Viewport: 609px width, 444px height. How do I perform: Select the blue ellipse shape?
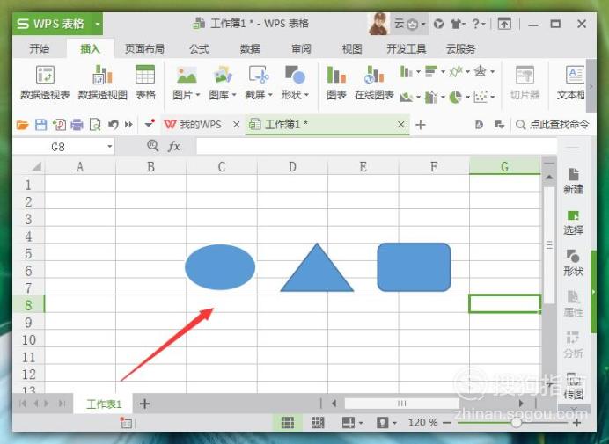pyautogui.click(x=220, y=267)
